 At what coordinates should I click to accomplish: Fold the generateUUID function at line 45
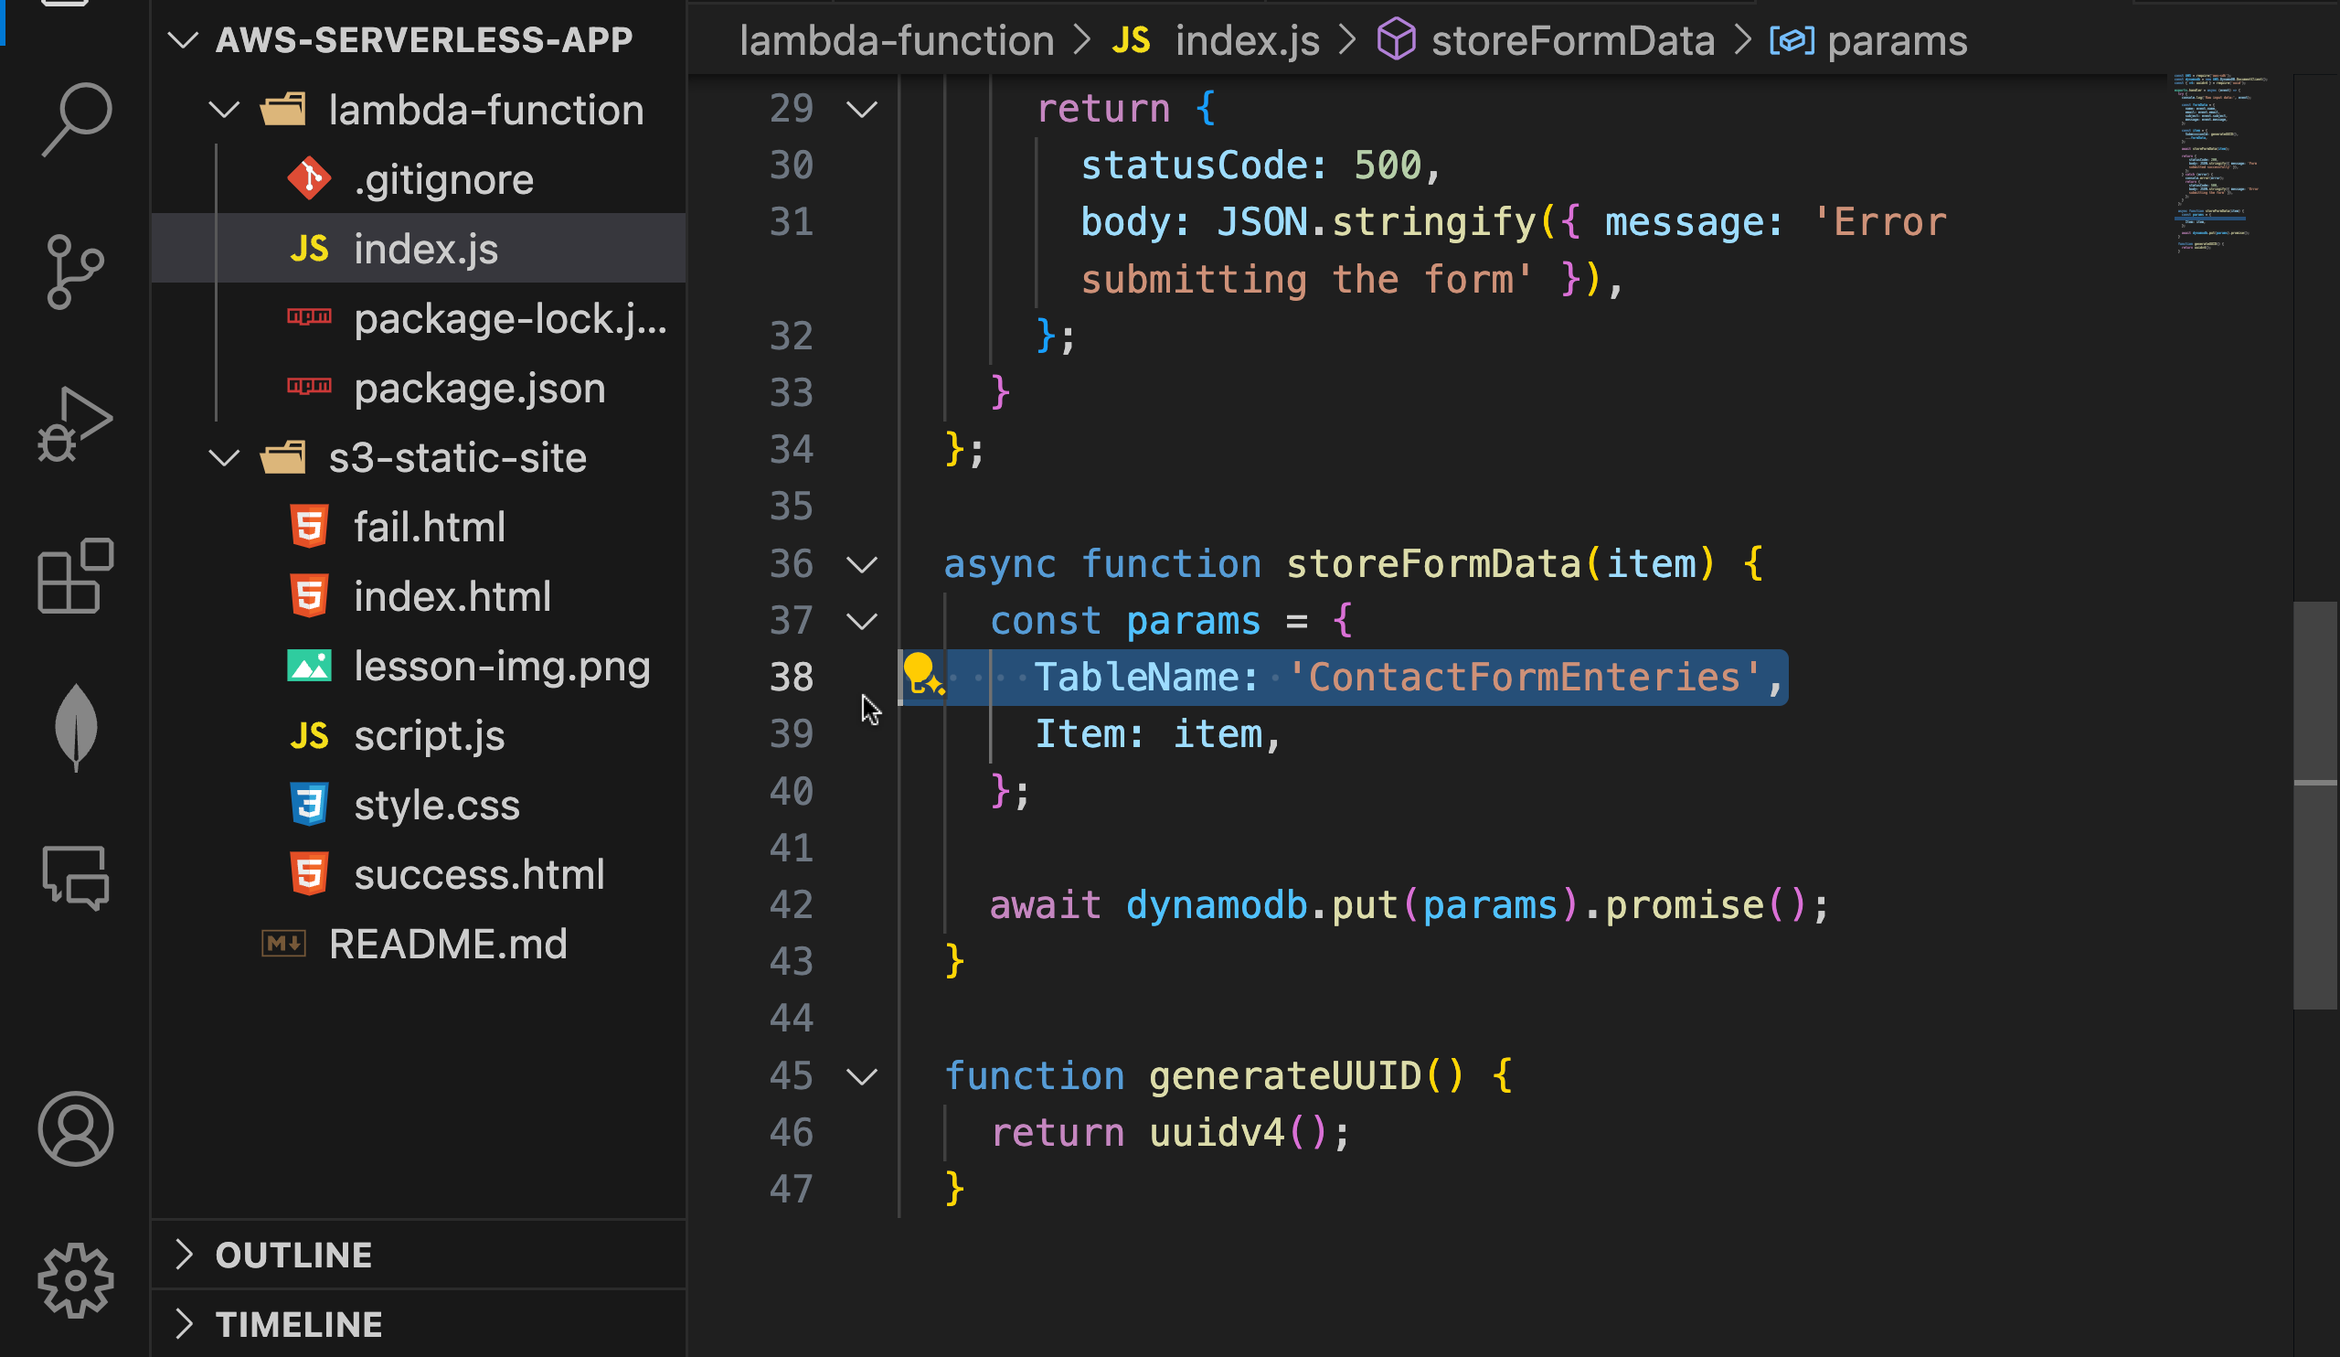[x=863, y=1076]
